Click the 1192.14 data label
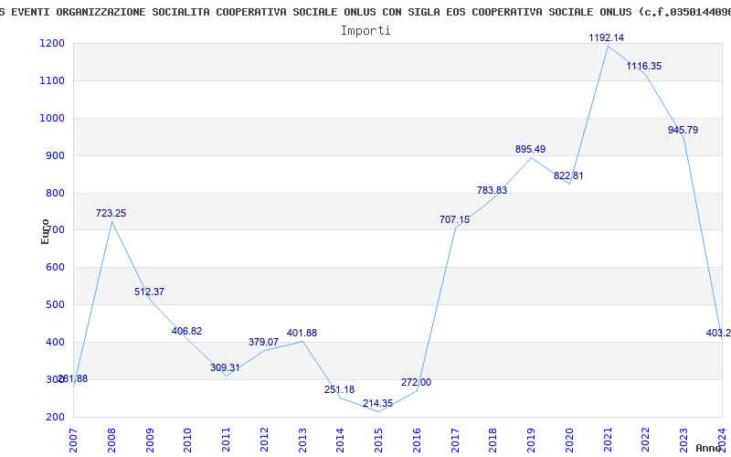 tap(606, 37)
